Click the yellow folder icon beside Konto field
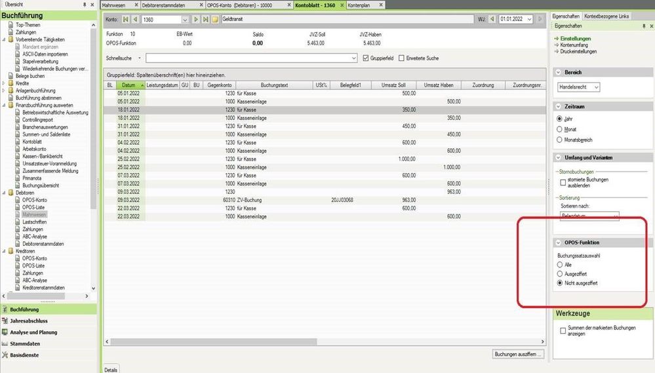This screenshot has height=373, width=655. tap(215, 20)
